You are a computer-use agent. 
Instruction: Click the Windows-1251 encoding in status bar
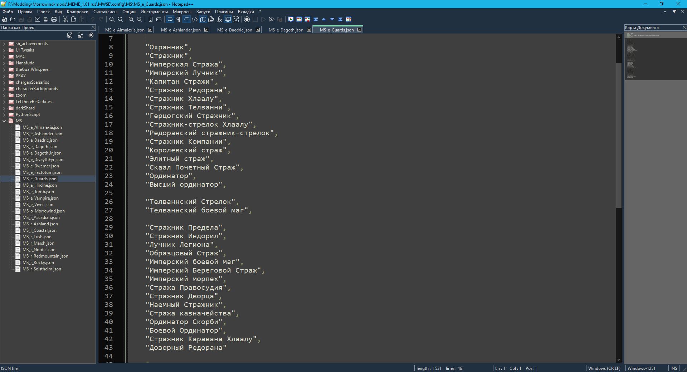641,368
